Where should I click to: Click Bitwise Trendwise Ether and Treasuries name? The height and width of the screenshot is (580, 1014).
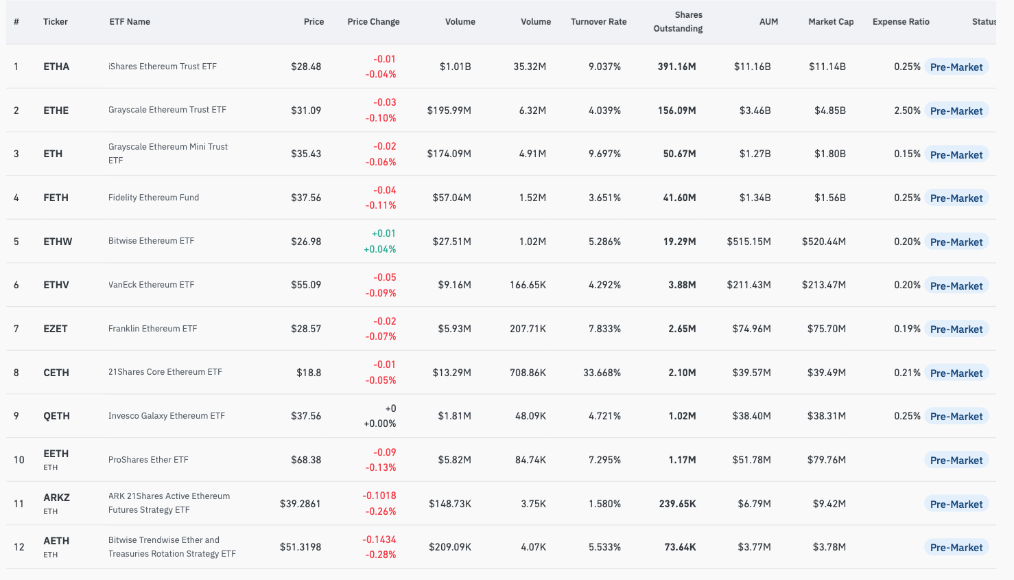tap(172, 547)
